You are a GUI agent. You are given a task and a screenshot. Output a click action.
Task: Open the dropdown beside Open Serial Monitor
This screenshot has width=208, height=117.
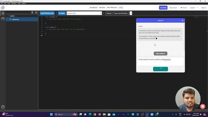[131, 13]
